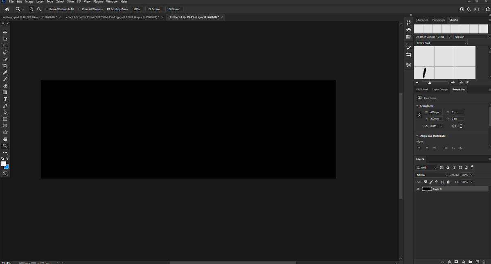
Task: Switch to the Paragraph tab
Action: point(439,20)
